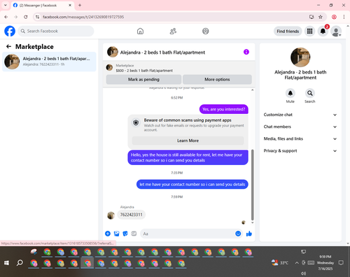The width and height of the screenshot is (350, 277).
Task: Attach a photo with the image icon
Action: click(116, 234)
